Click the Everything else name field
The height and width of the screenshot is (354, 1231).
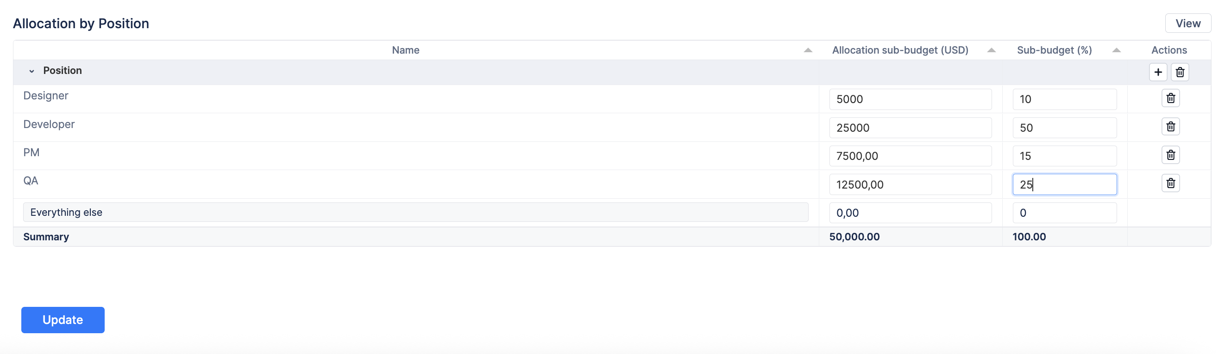coord(415,212)
